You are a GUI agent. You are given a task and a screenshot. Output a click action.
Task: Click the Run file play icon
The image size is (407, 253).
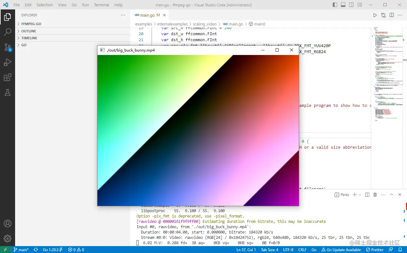pyautogui.click(x=375, y=15)
